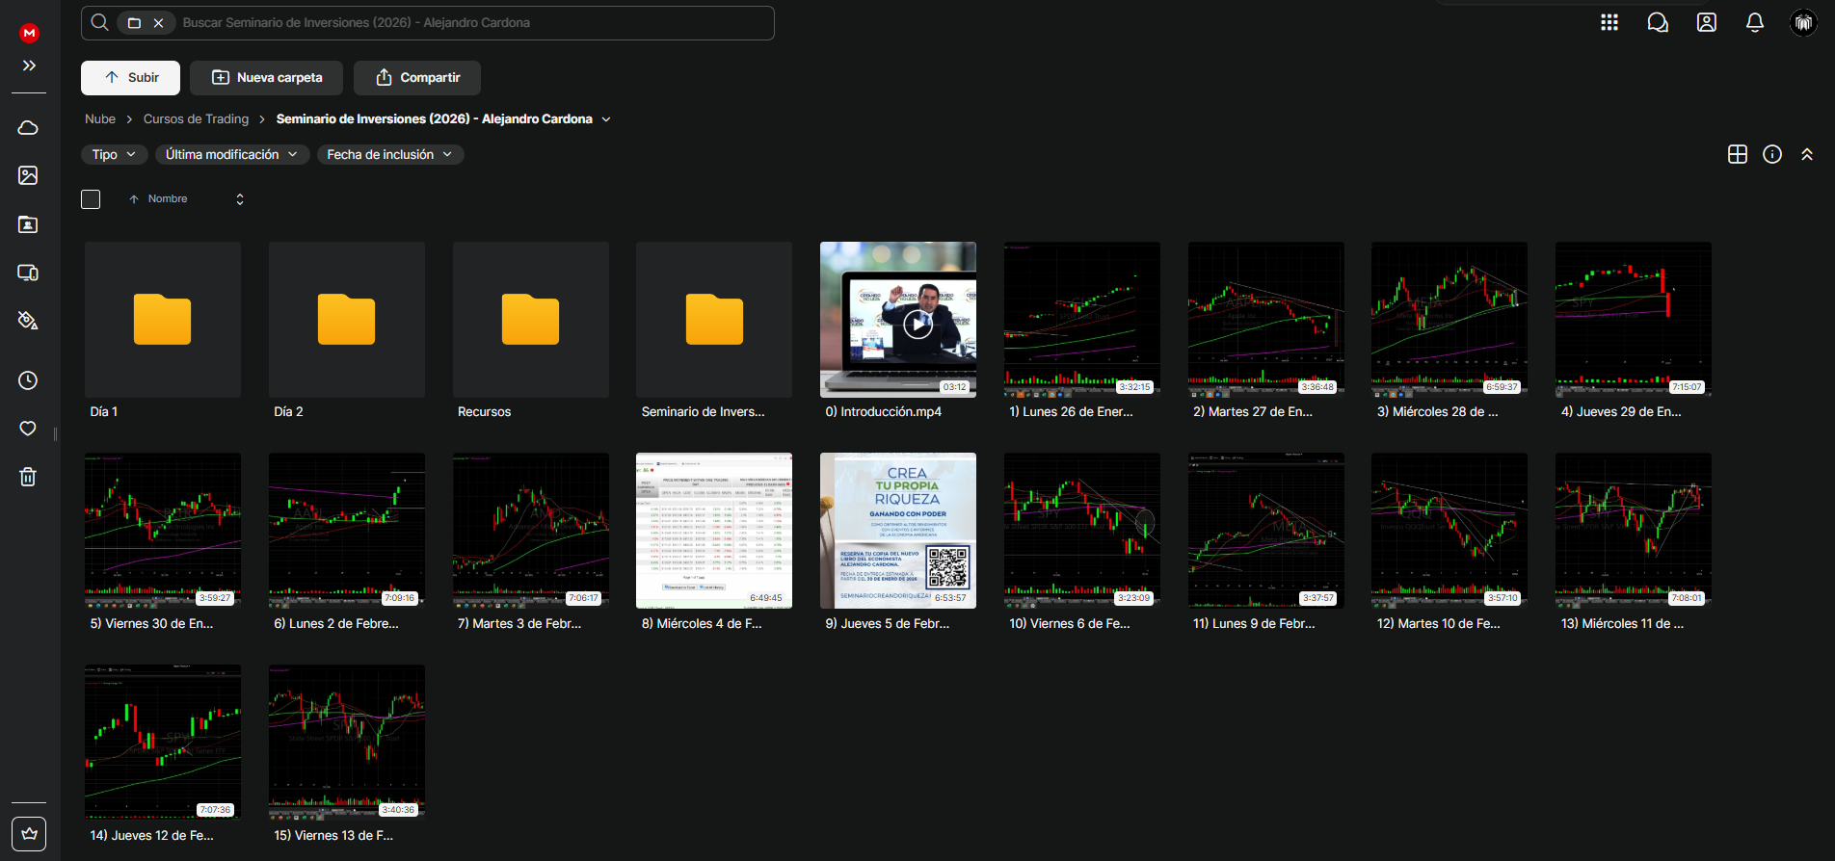Screen dimensions: 1835x861
Task: Expand current folder breadcrumb dropdown arrow
Action: (606, 119)
